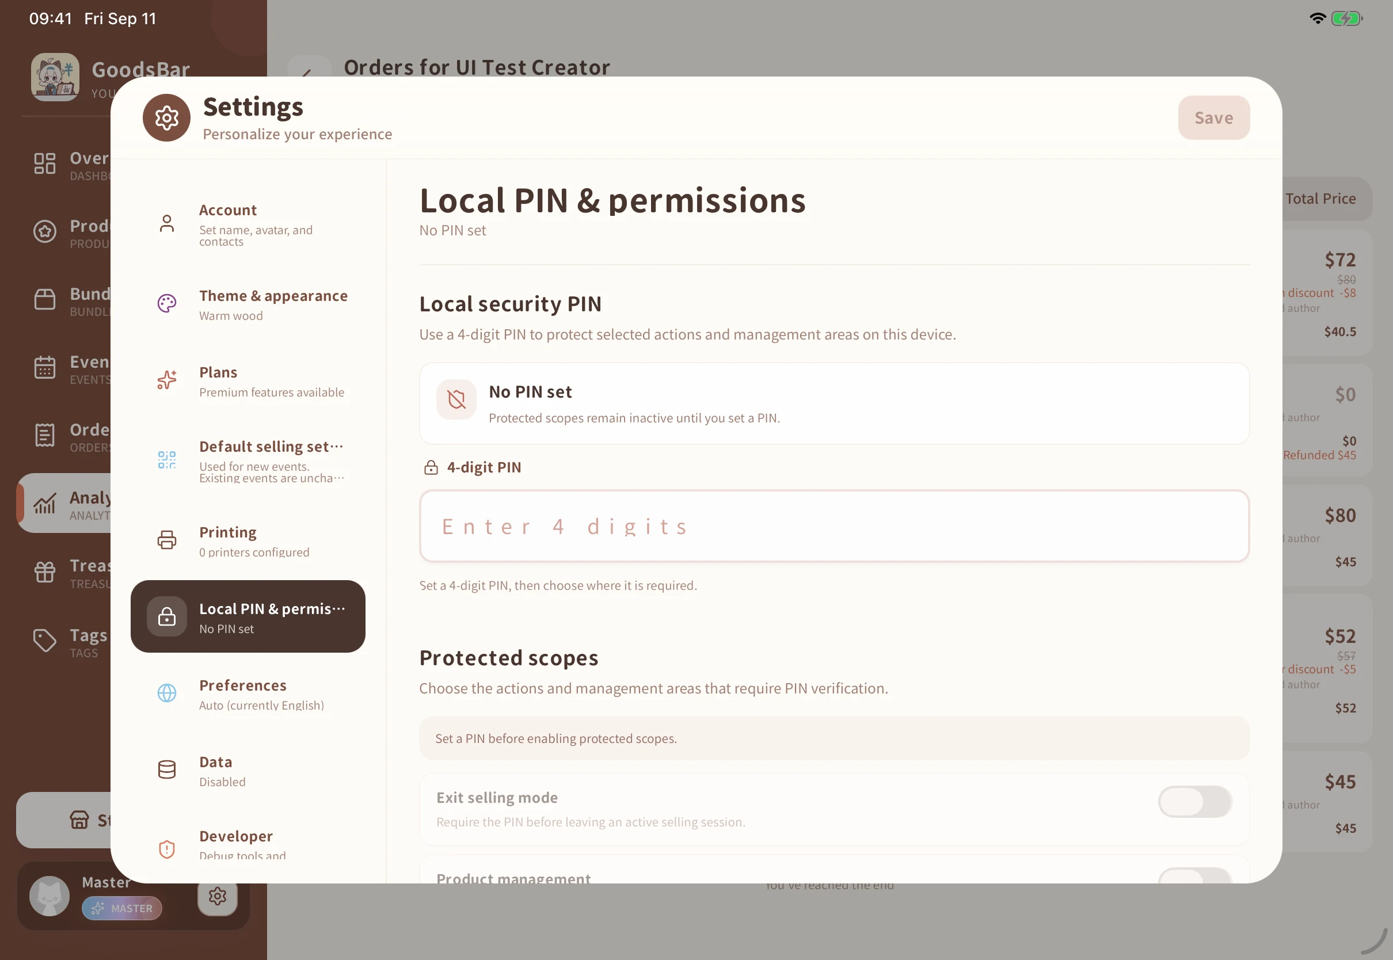Open Default selling settings QR icon
The height and width of the screenshot is (960, 1393).
click(x=166, y=460)
